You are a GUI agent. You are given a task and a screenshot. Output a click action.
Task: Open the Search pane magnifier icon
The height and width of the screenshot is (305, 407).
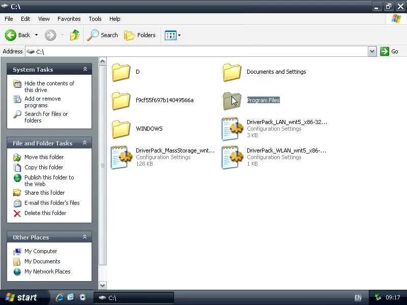tap(93, 35)
